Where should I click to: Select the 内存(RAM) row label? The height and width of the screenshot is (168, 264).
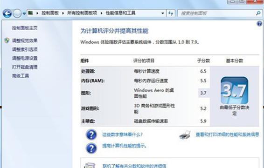pyautogui.click(x=93, y=81)
